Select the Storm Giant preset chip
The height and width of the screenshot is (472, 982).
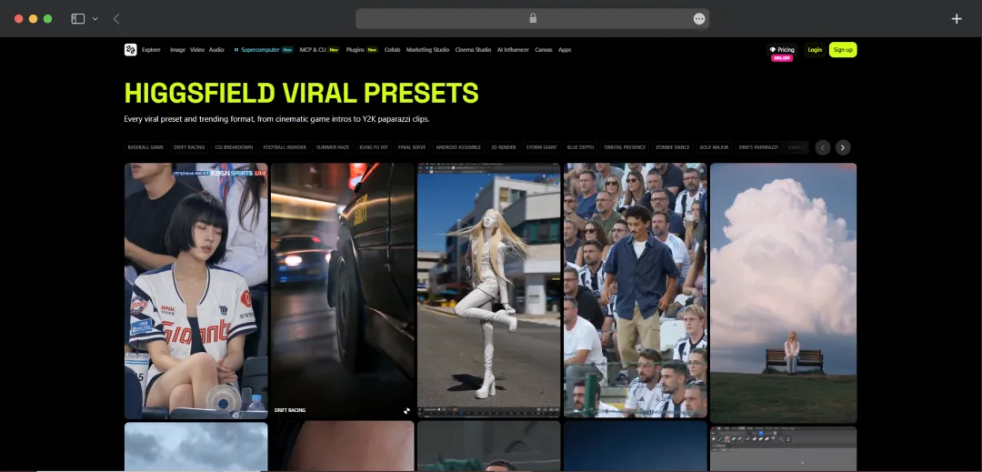[x=542, y=147]
